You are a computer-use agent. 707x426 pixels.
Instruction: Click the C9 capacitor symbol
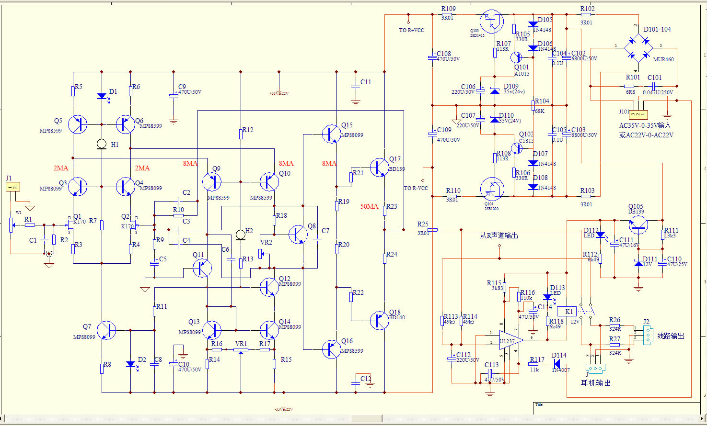click(174, 96)
